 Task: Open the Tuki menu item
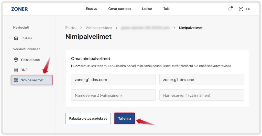coord(166,9)
